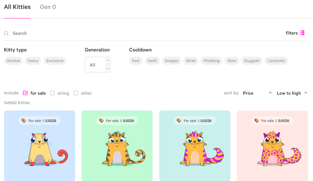Viewport: 313px width, 181px height.
Task: Click the price badge on pink card
Action: (x=272, y=121)
